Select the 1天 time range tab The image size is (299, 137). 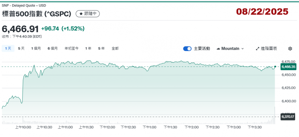point(8,48)
